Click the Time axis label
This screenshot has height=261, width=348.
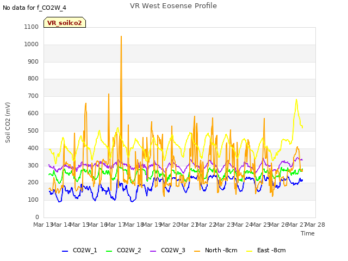coord(308,233)
